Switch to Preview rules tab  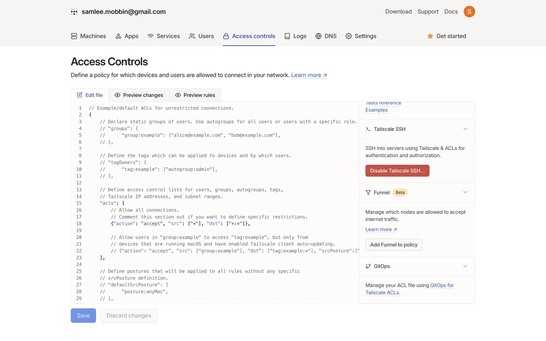tap(195, 95)
